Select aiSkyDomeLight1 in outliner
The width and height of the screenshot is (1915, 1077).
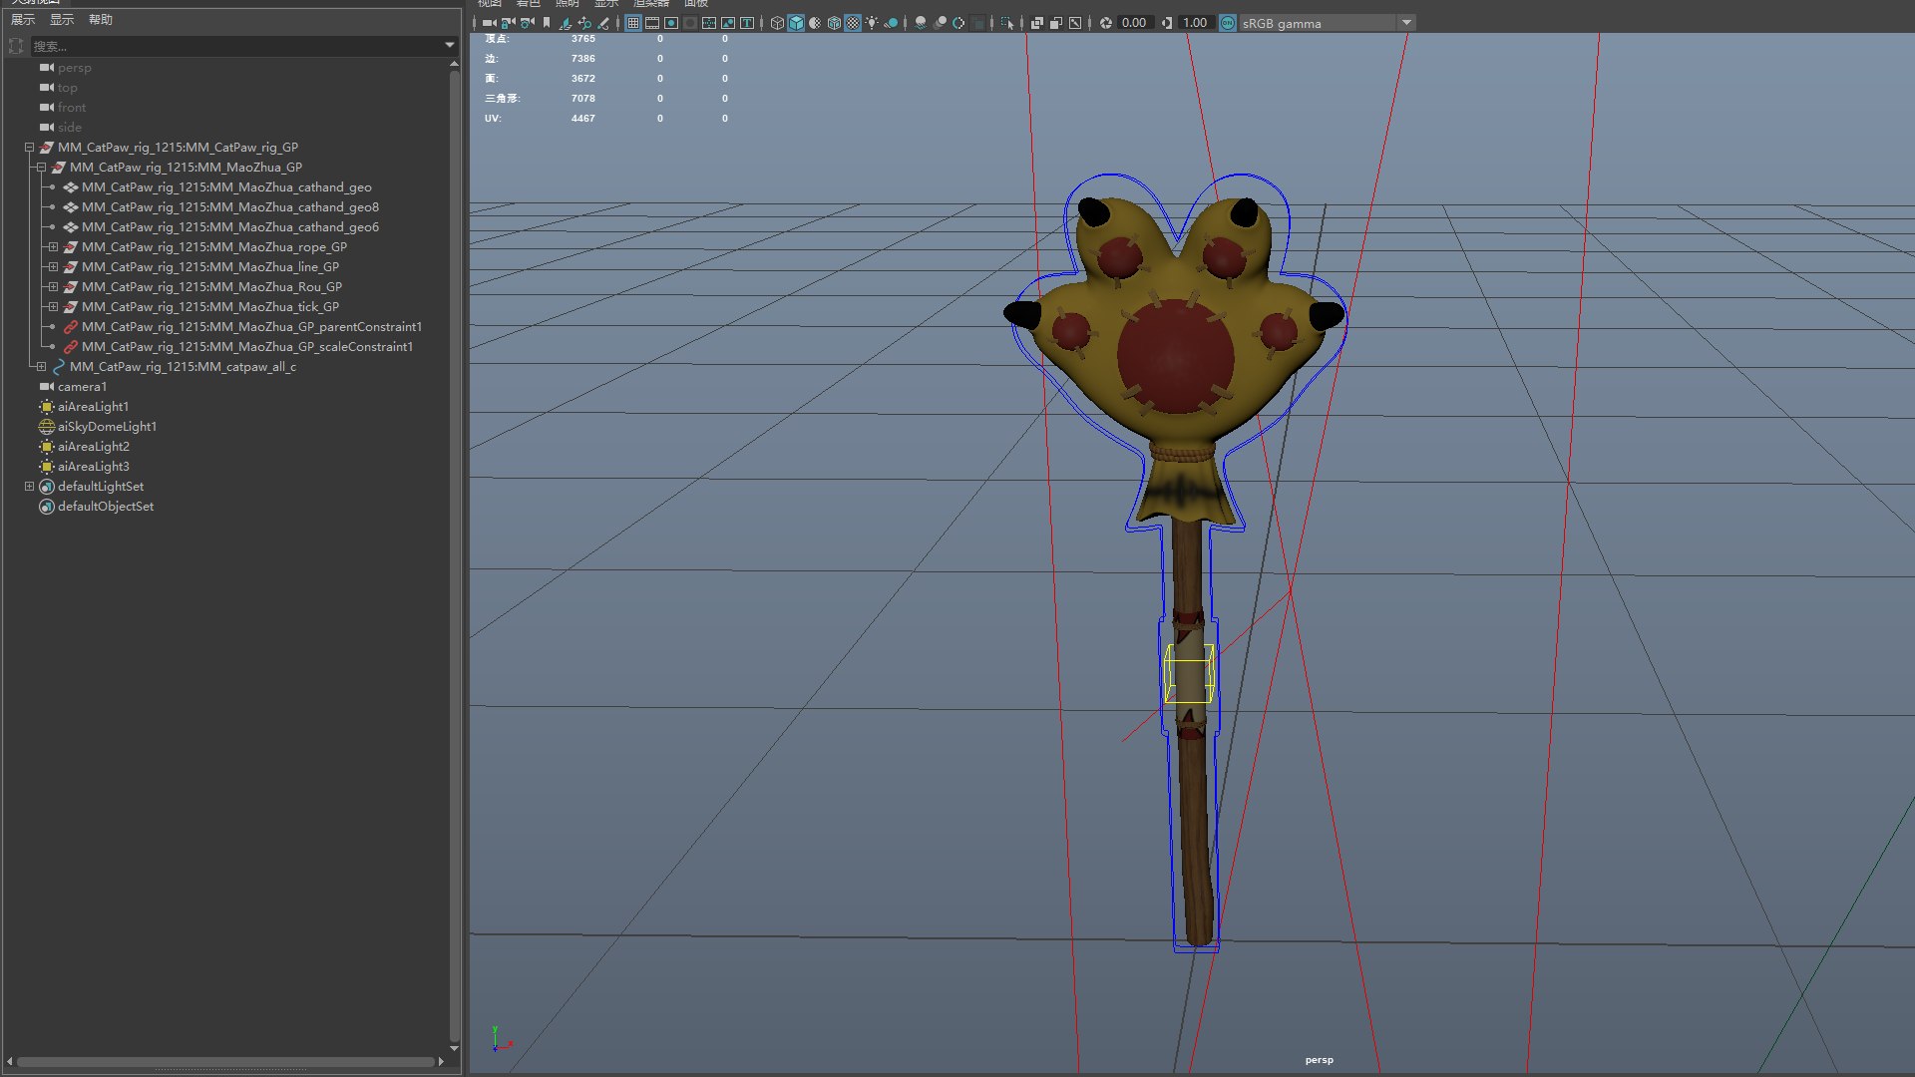[x=107, y=427]
